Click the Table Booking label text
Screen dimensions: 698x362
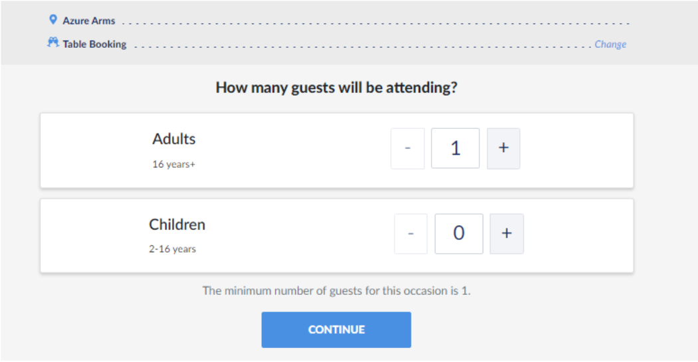(x=94, y=44)
